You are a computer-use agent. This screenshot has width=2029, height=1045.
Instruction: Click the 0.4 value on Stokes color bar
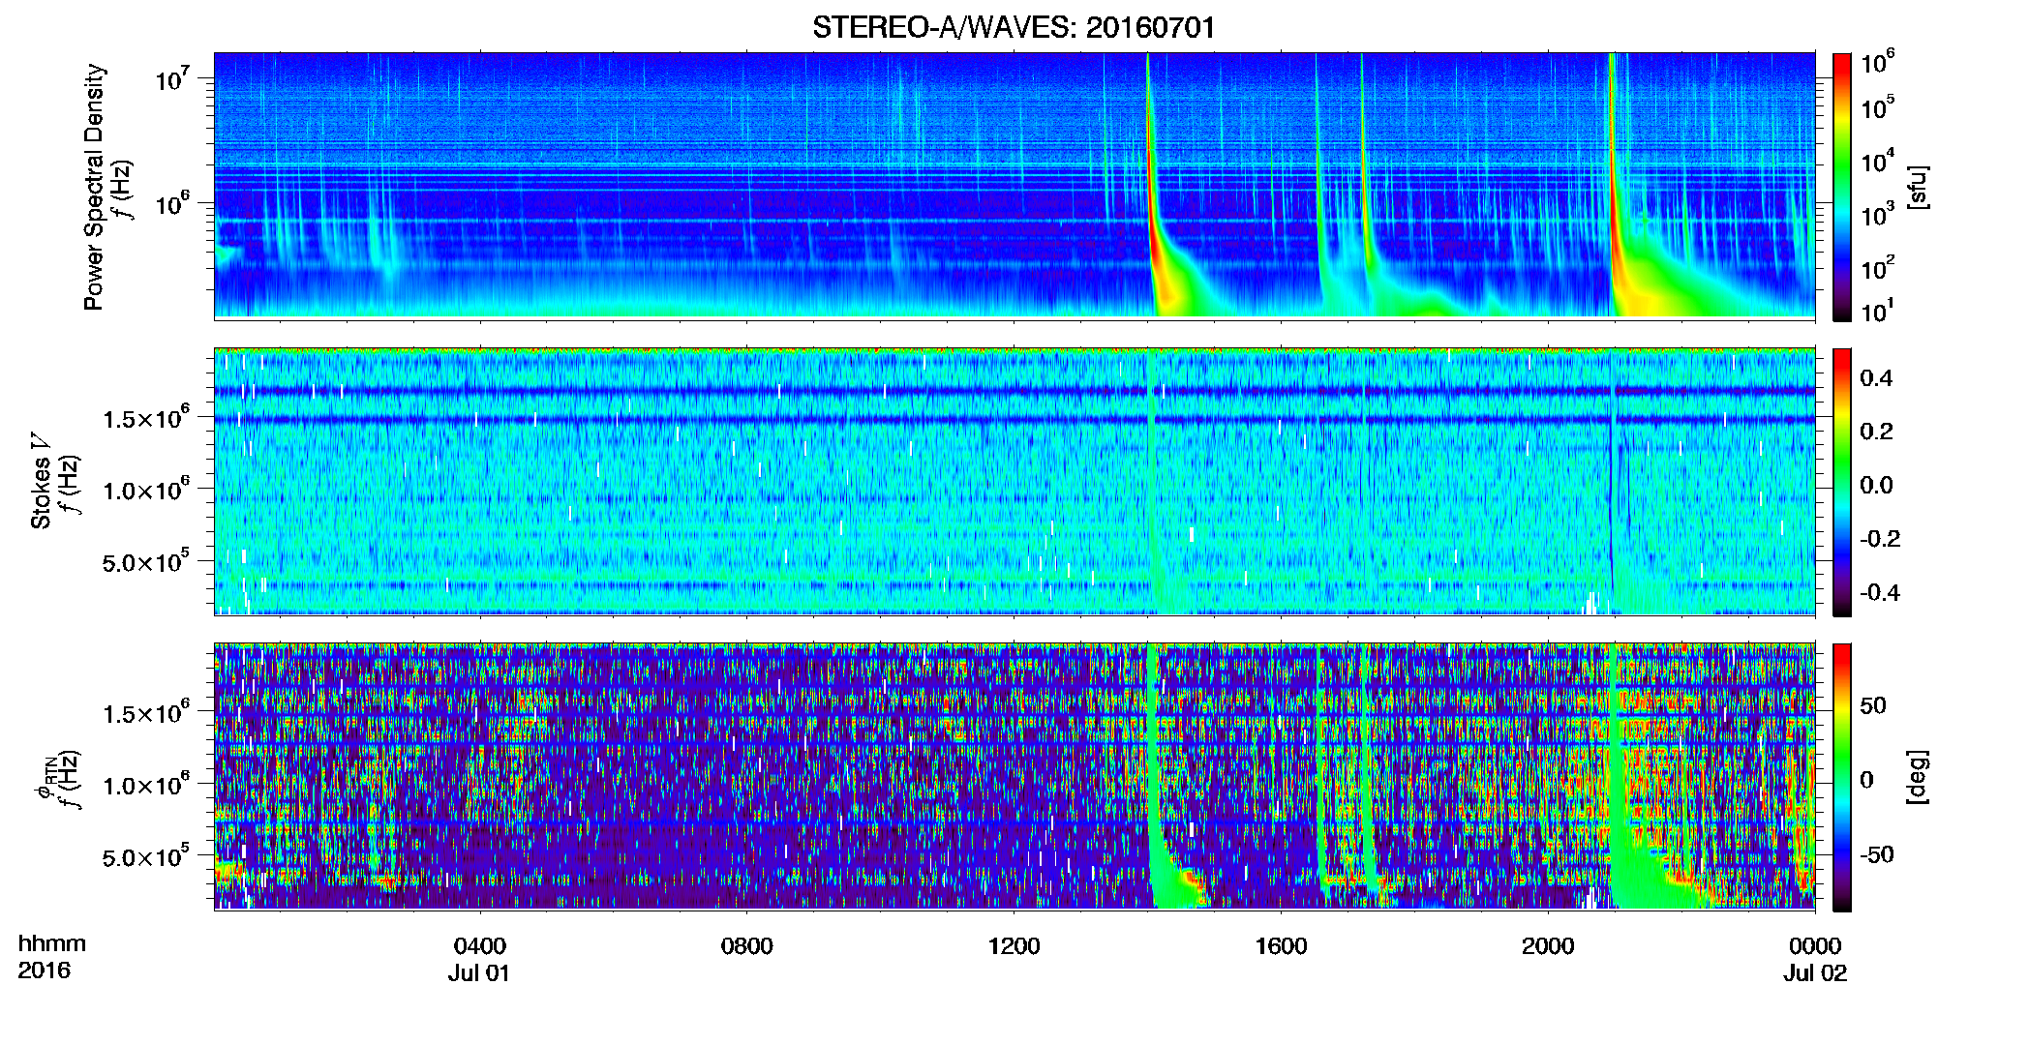coord(1876,377)
